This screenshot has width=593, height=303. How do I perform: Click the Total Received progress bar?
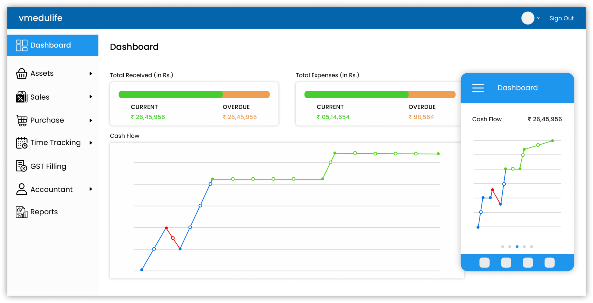(x=194, y=94)
